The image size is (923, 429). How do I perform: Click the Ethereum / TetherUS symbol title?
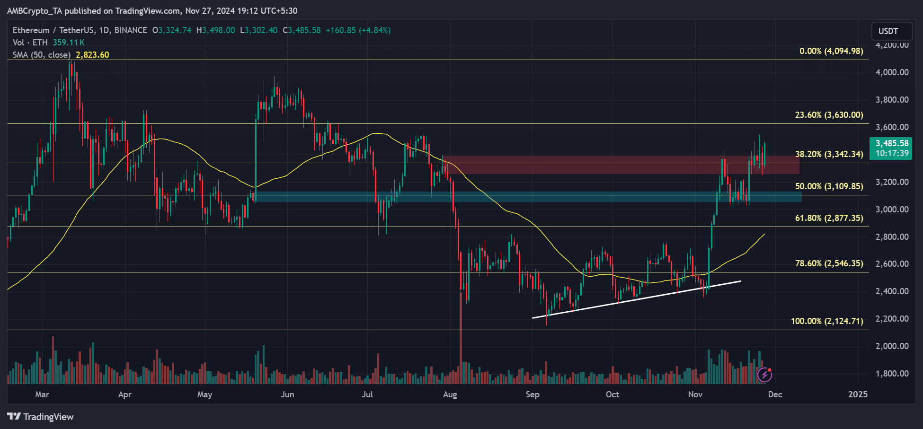(x=80, y=30)
